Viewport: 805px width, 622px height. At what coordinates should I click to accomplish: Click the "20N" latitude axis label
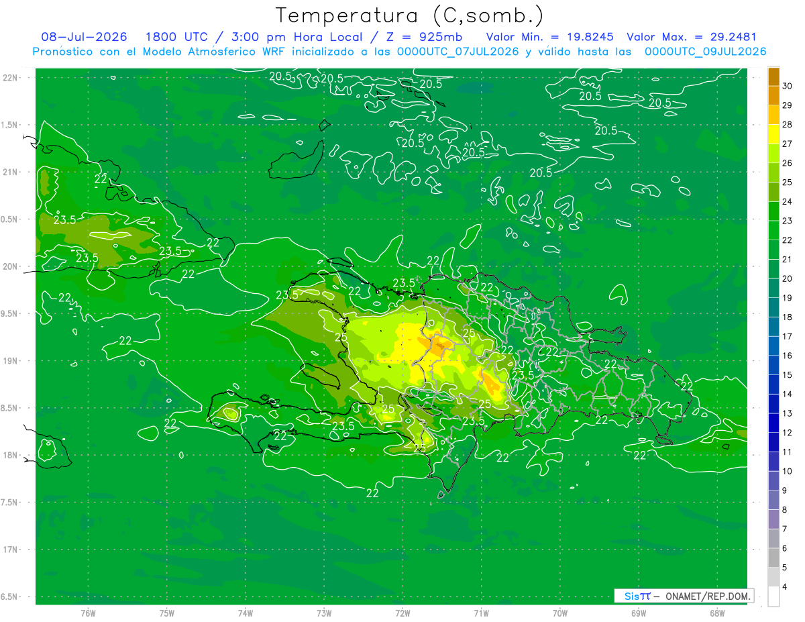10,266
